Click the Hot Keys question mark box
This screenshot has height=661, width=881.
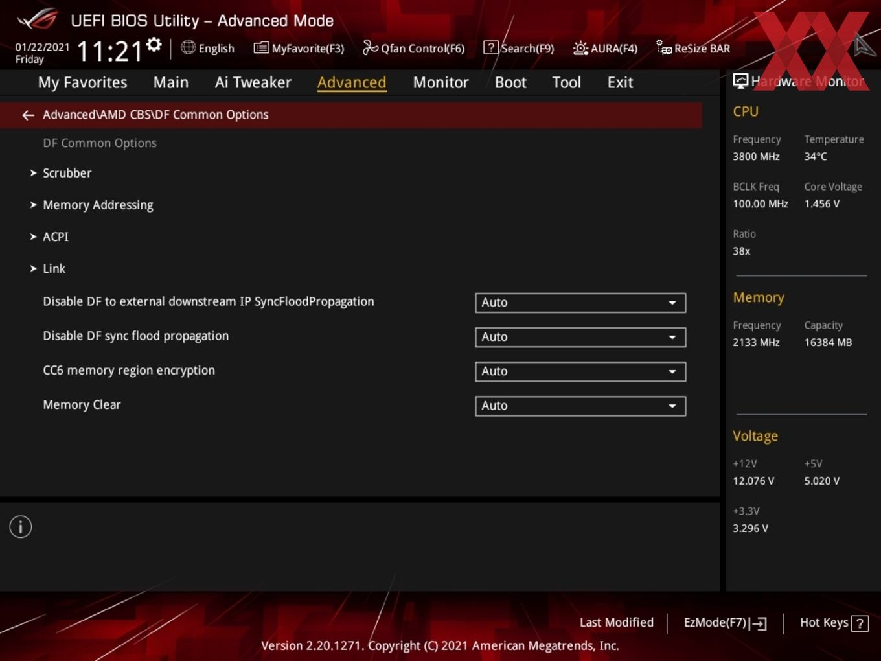pos(860,623)
